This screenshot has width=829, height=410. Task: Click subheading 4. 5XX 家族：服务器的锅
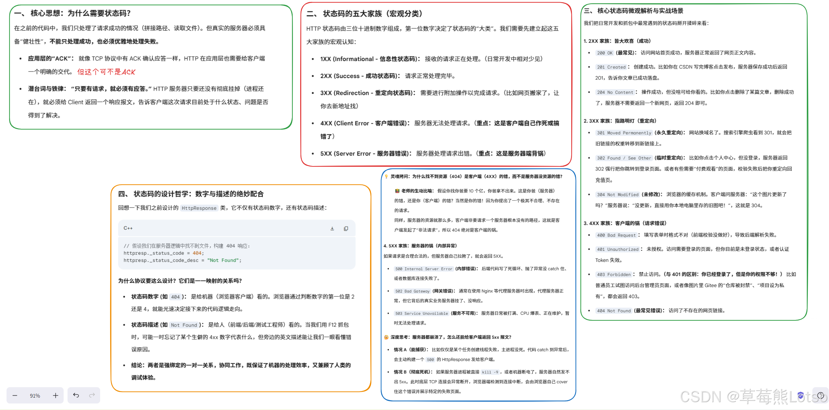tap(420, 246)
